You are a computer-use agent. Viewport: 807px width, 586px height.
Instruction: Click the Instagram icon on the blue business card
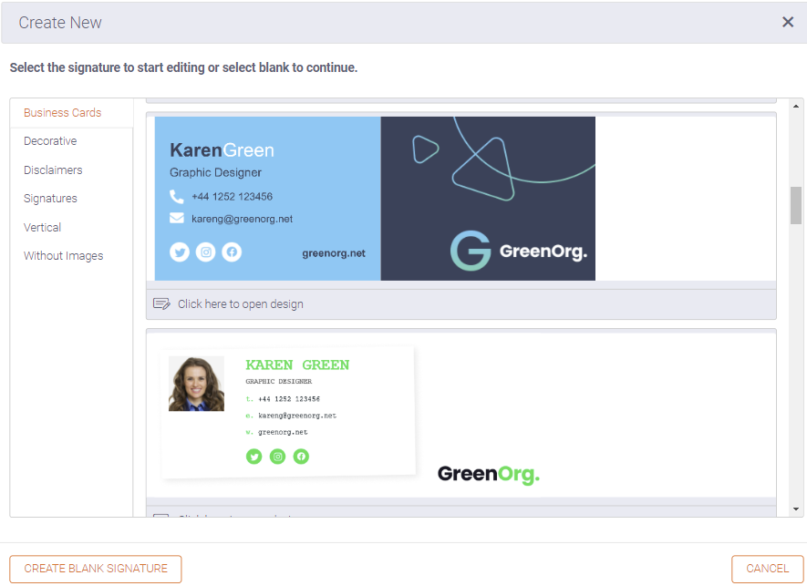(205, 252)
